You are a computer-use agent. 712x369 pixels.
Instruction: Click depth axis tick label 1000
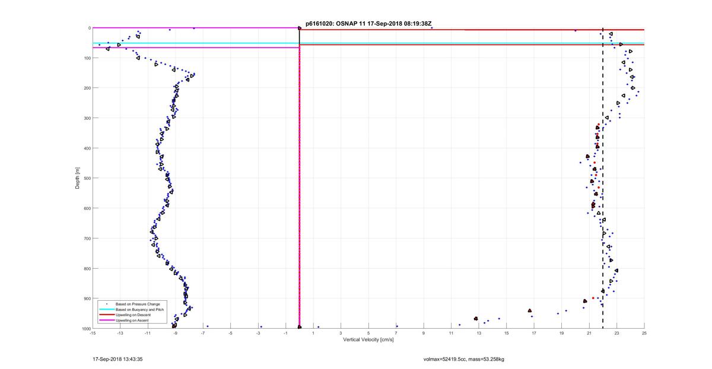pos(85,328)
